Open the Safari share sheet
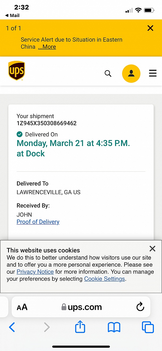 [80, 327]
